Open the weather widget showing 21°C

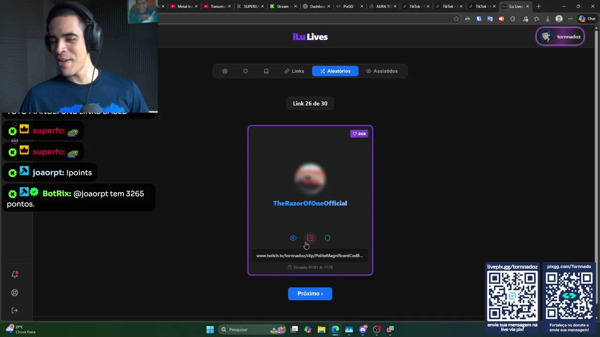pos(21,329)
